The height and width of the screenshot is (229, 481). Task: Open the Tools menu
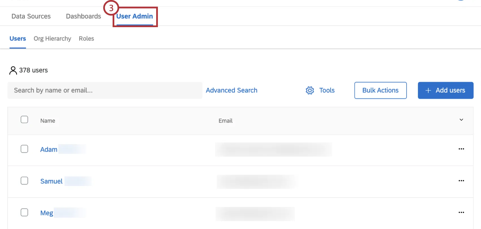pos(327,90)
